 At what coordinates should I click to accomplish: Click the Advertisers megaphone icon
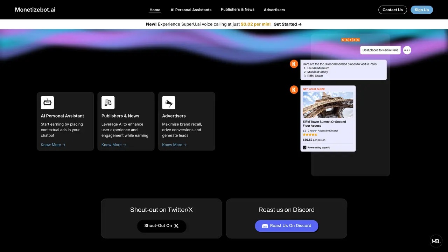tap(168, 103)
